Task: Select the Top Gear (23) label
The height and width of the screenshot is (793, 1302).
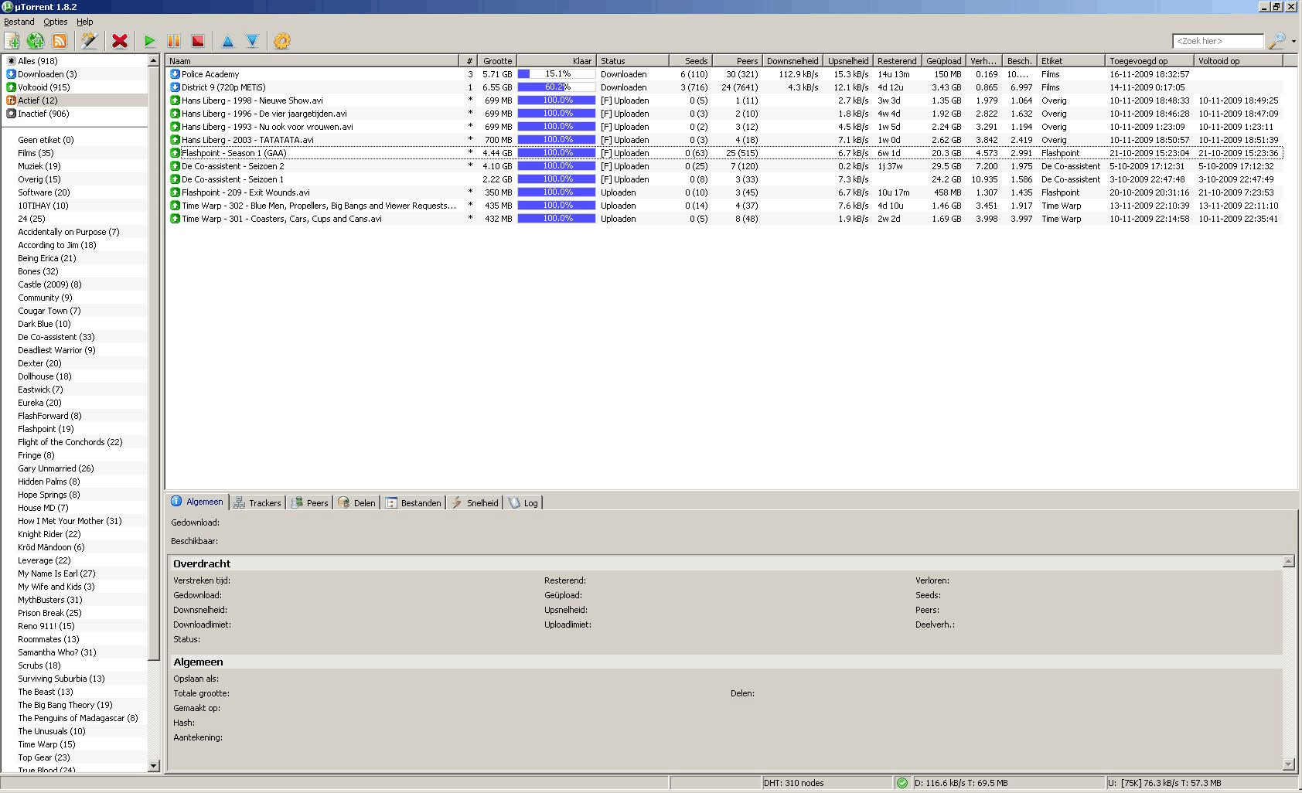Action: (x=44, y=757)
